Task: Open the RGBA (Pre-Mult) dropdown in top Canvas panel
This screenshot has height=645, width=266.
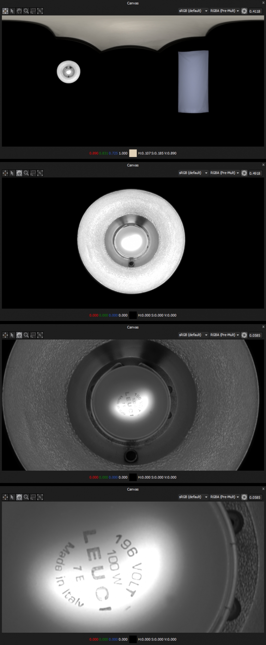Action: [x=224, y=11]
